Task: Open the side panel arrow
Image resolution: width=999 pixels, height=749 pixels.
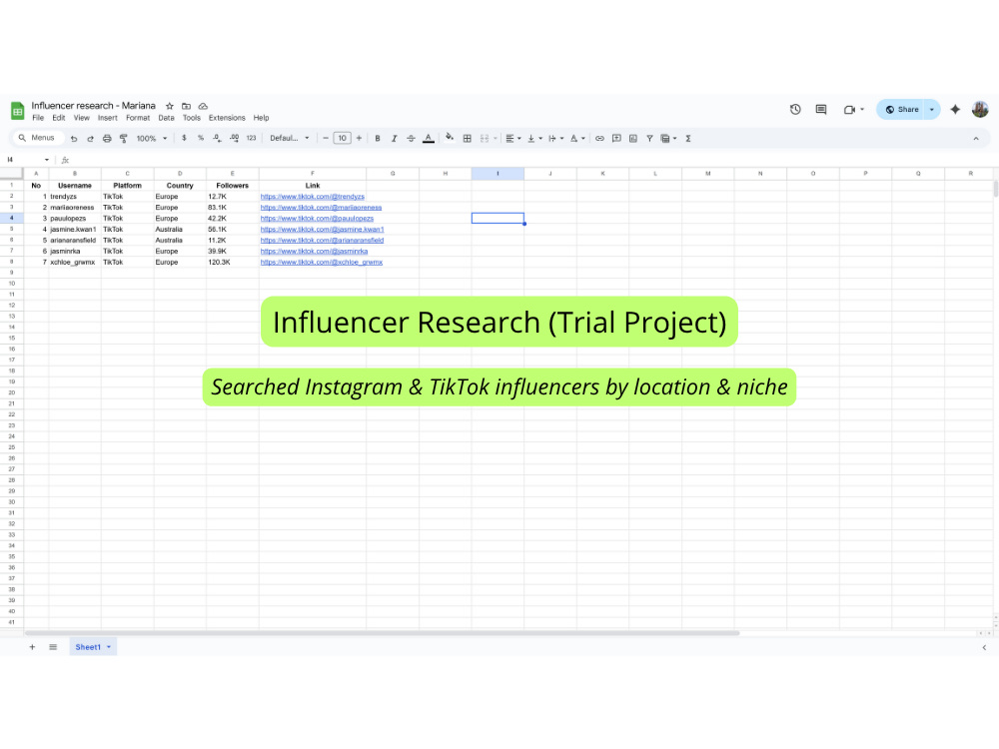Action: [x=984, y=647]
